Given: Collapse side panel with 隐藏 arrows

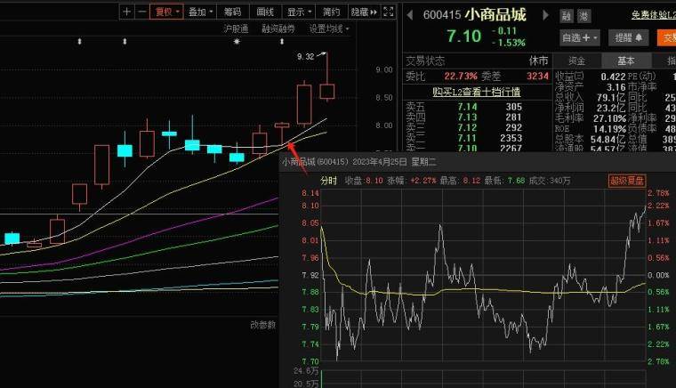Looking at the screenshot, I should pyautogui.click(x=364, y=12).
